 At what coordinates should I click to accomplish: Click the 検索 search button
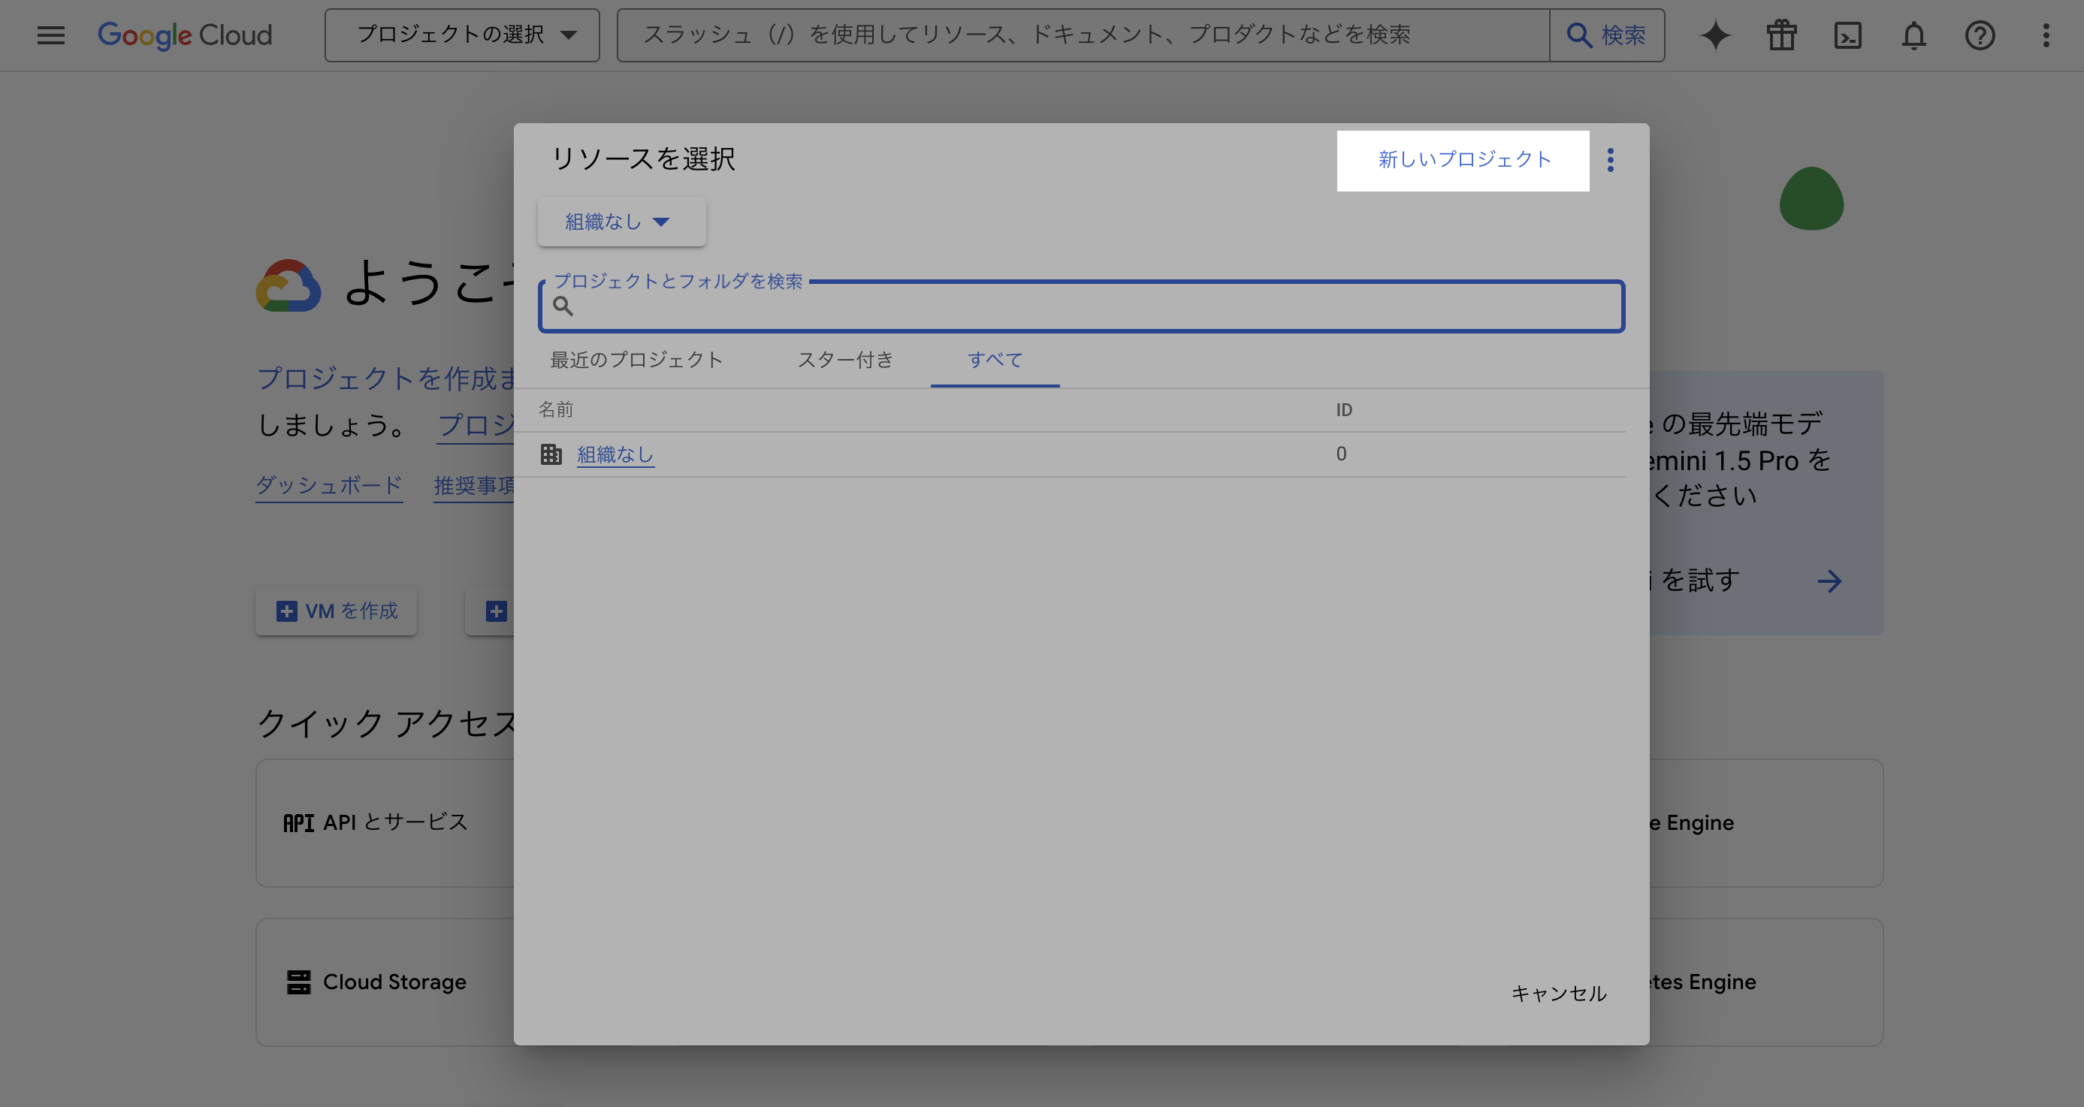point(1607,35)
